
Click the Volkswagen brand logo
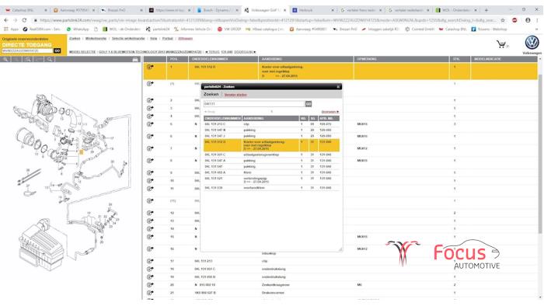[532, 43]
